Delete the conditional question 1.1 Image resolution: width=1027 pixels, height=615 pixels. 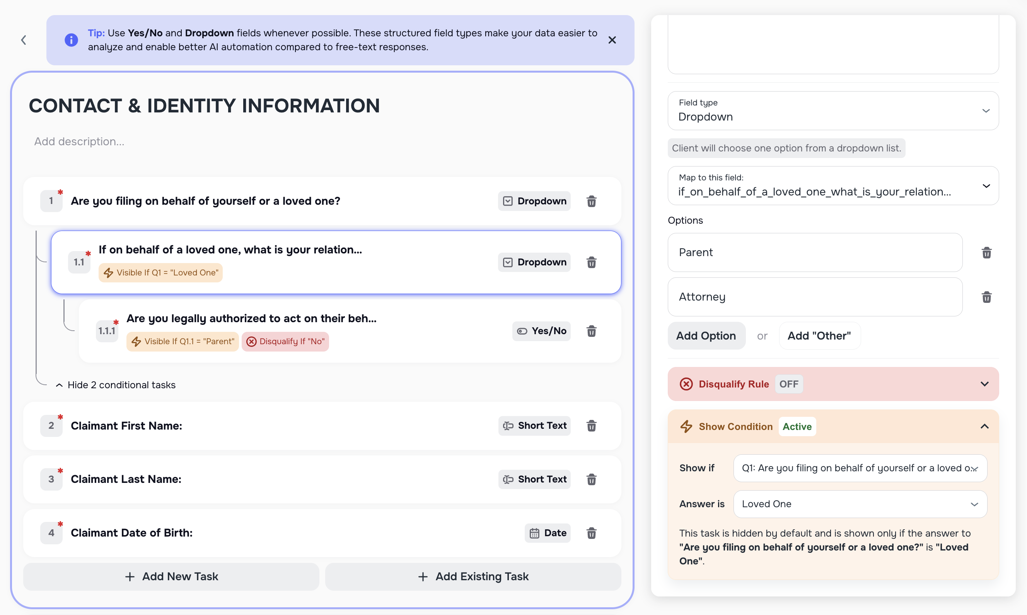tap(592, 262)
